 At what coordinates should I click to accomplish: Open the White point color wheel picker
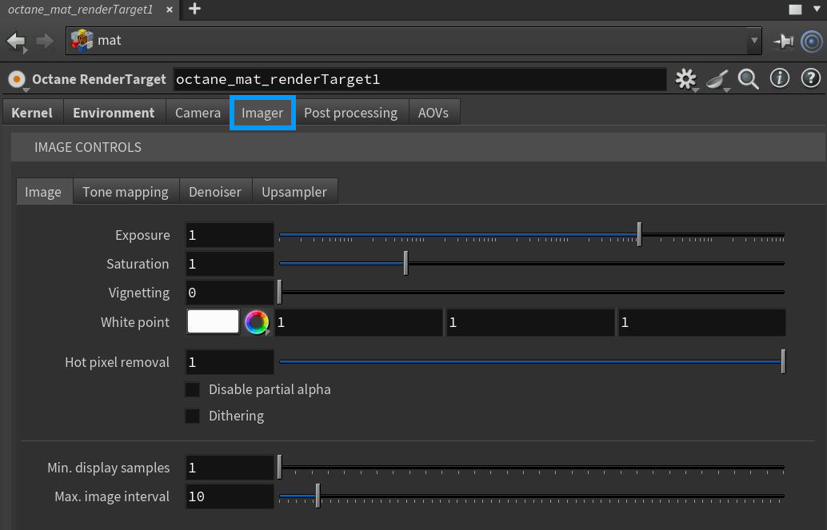coord(256,322)
